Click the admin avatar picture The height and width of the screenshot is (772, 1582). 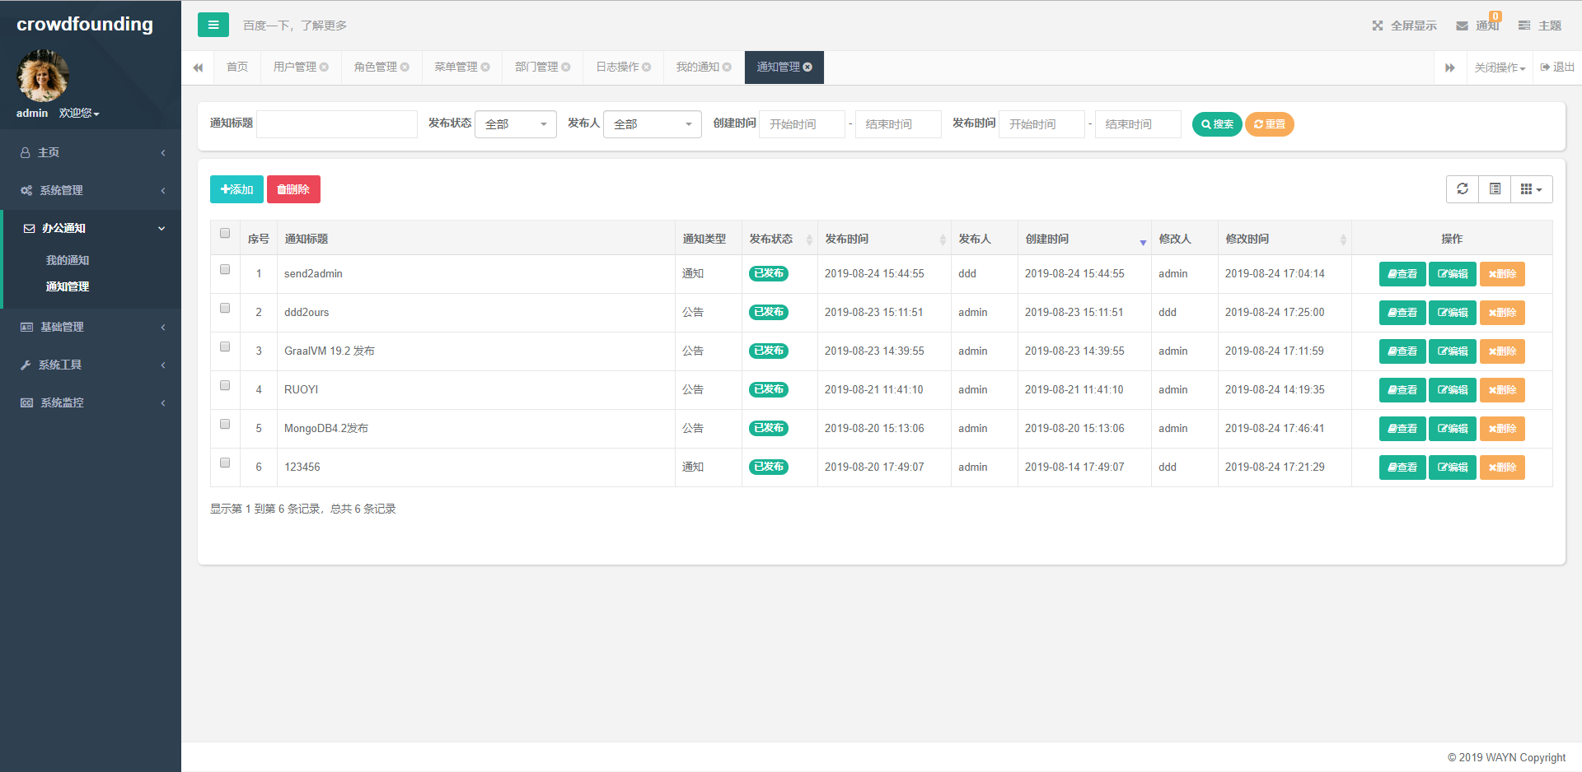43,76
